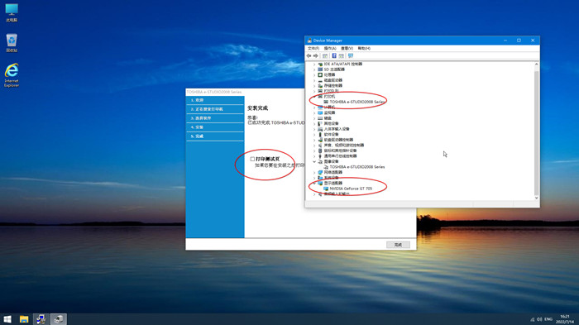Select TOSHIBA e-STUDIO2008 Series under imaging devices
579x325 pixels.
click(x=357, y=167)
